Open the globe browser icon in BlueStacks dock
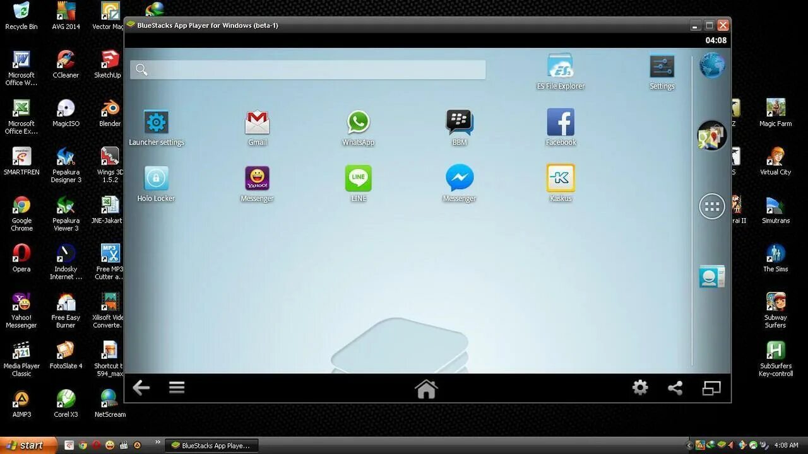 coord(711,66)
